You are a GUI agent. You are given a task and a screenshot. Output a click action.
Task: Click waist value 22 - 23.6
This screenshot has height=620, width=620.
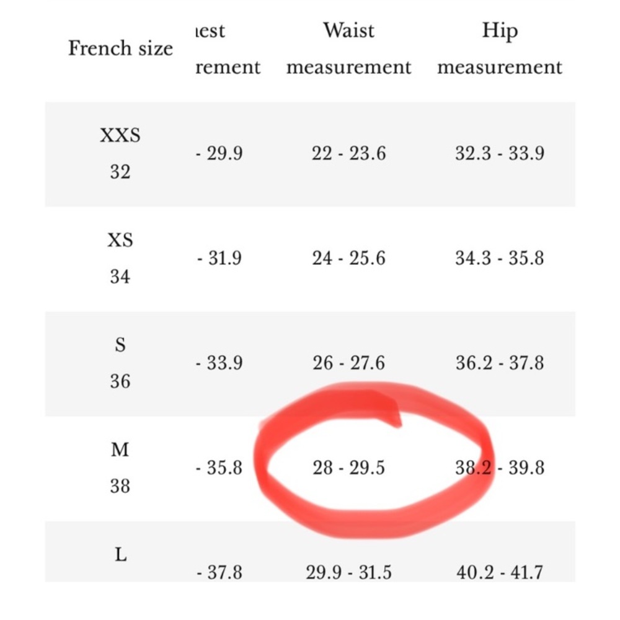click(348, 153)
